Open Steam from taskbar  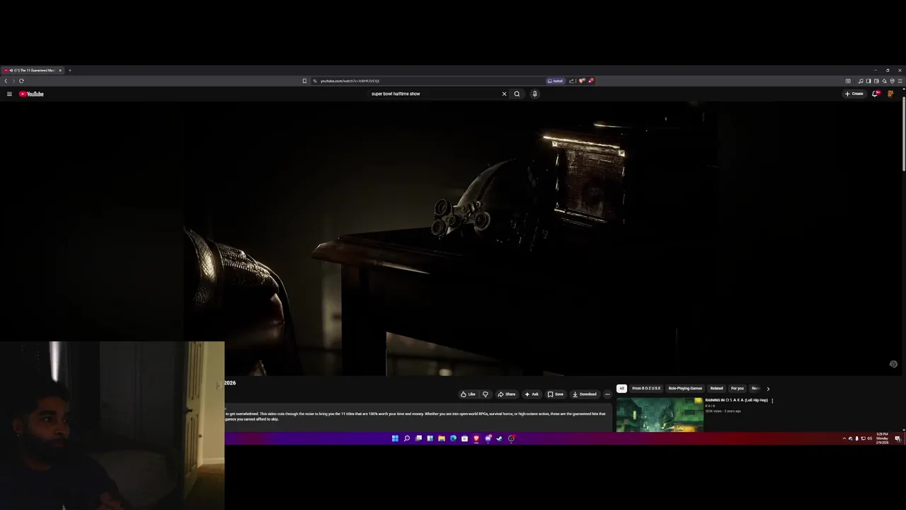[499, 438]
